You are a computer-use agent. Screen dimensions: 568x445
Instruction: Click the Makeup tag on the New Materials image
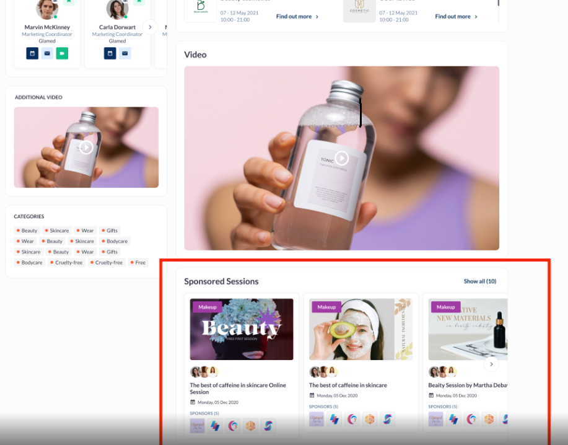coord(445,307)
